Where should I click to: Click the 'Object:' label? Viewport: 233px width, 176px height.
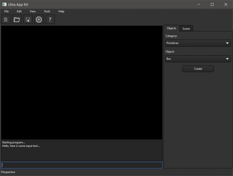coord(170,52)
